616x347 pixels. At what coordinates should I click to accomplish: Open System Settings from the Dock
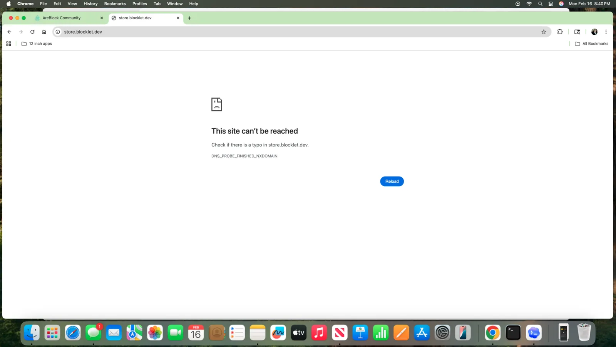tap(442, 333)
